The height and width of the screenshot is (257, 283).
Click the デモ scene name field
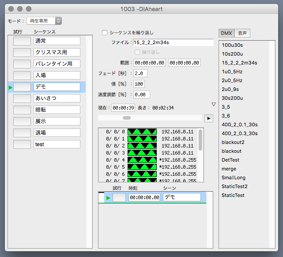click(x=182, y=197)
